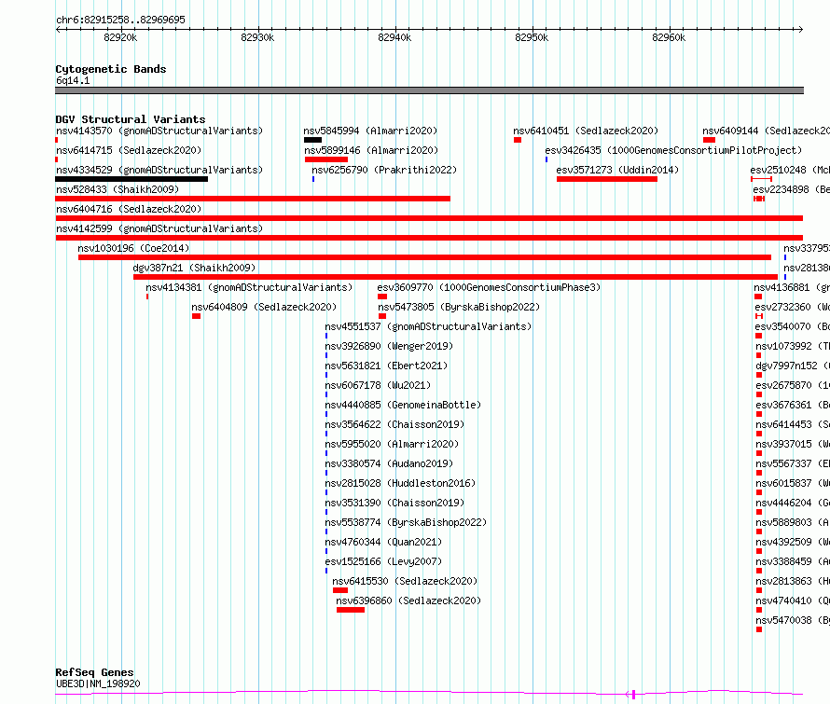Screen dimensions: 830x704
Task: Click the nsv3531390 (Chaisson2019) label
Action: click(x=394, y=503)
